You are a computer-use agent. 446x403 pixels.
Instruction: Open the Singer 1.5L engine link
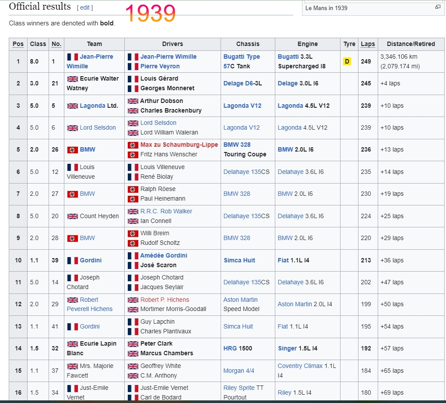pos(287,348)
